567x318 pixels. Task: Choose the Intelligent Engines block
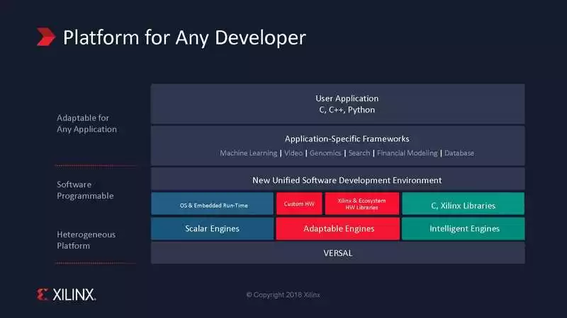click(464, 229)
